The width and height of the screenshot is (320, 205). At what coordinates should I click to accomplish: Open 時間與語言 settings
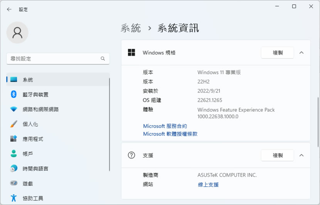click(58, 168)
